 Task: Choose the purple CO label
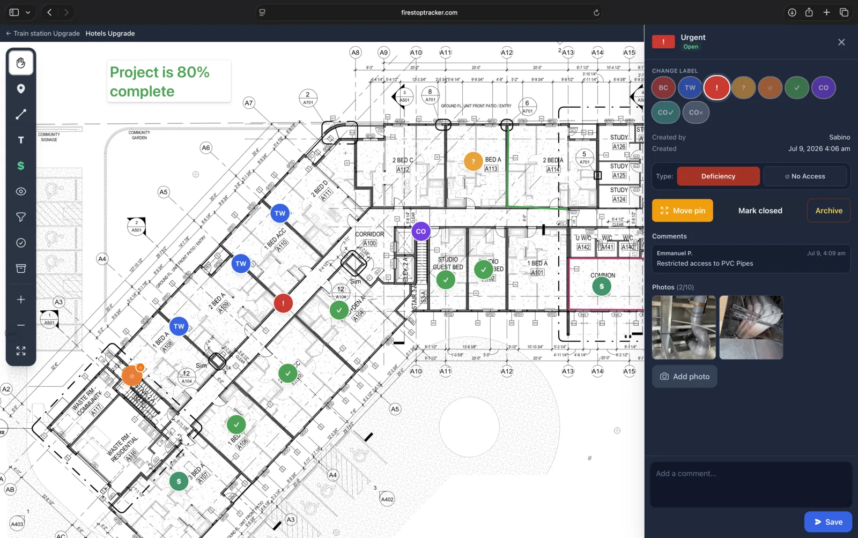(x=824, y=88)
